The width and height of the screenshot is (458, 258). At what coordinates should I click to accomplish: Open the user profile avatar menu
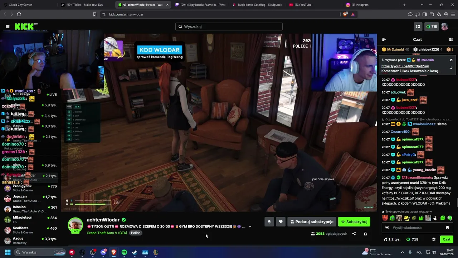click(444, 27)
